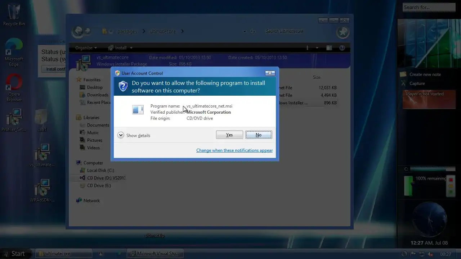Select the cab1 desktop icon

42,120
